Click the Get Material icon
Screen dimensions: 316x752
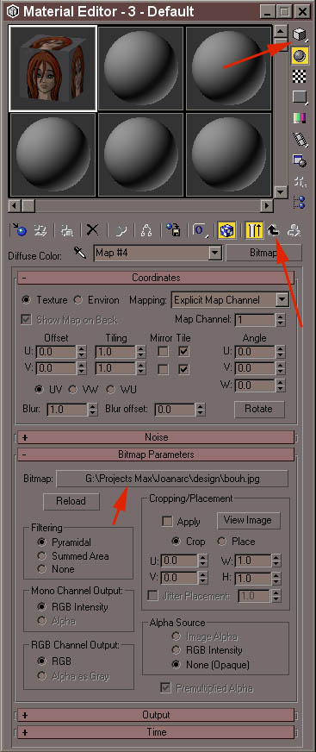point(20,230)
